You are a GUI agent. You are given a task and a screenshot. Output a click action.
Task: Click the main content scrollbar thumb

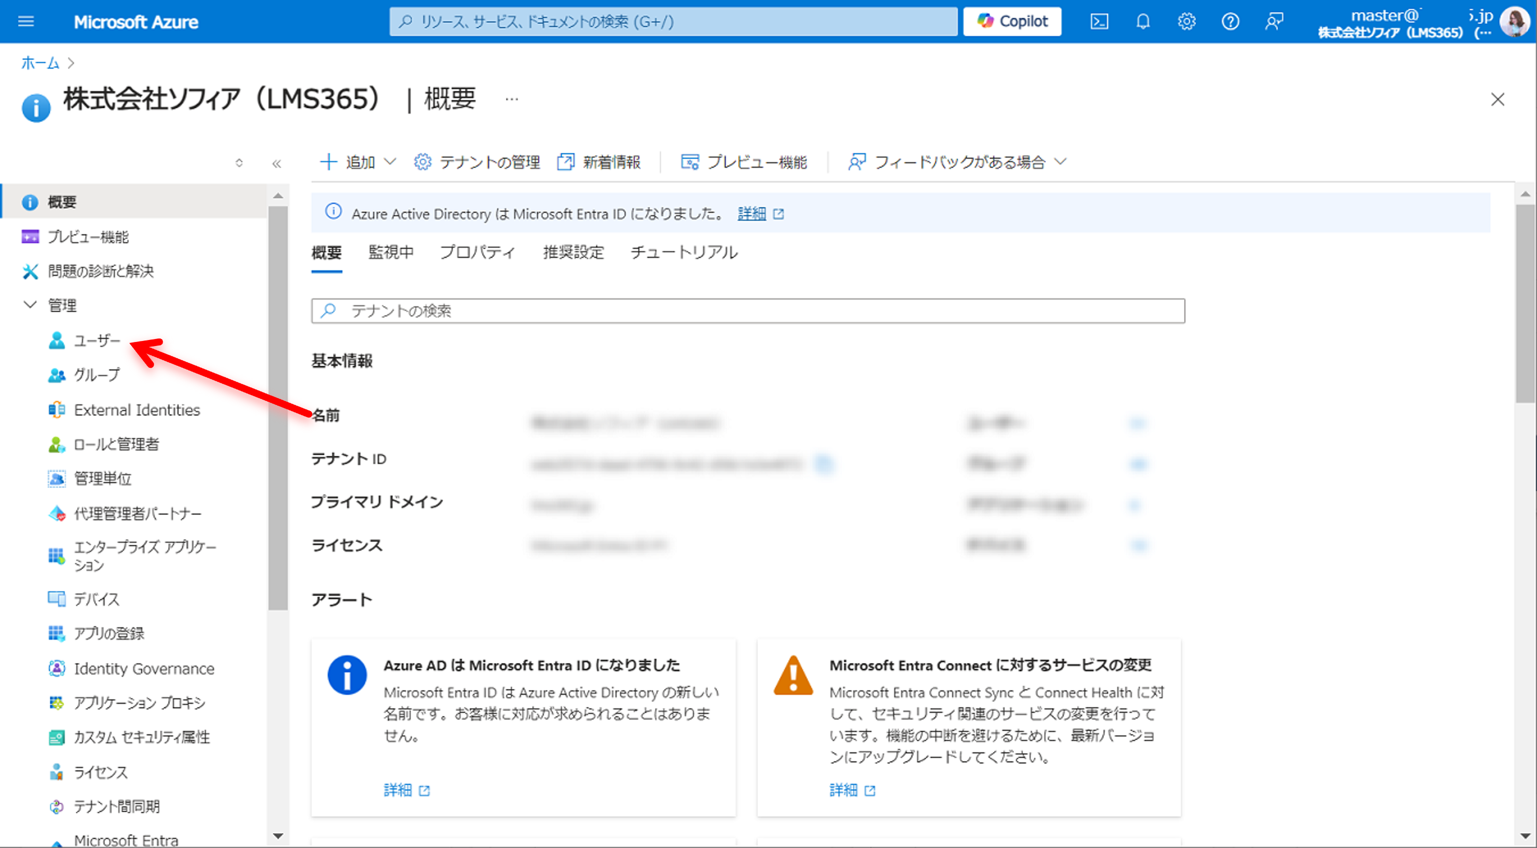[x=1525, y=304]
